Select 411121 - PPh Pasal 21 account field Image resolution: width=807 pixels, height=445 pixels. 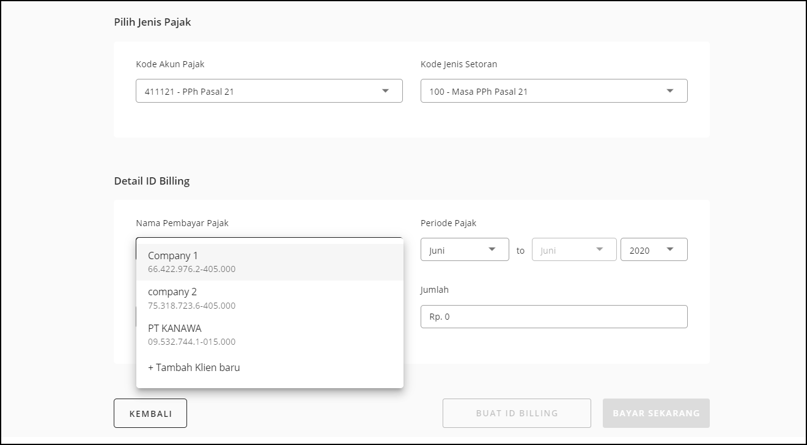click(x=257, y=91)
